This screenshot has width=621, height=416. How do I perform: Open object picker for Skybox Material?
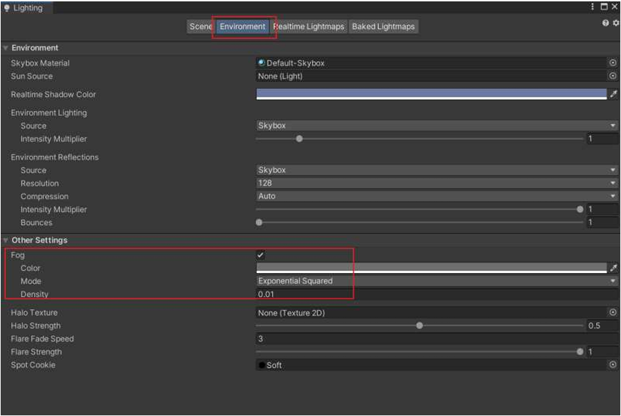(x=613, y=63)
